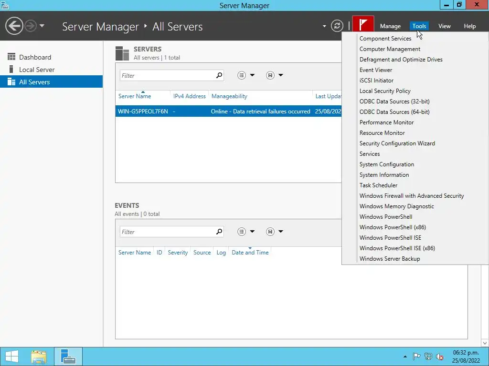Viewport: 489px width, 366px height.
Task: Open the dropdown arrow left of the refresh icon
Action: click(x=324, y=26)
